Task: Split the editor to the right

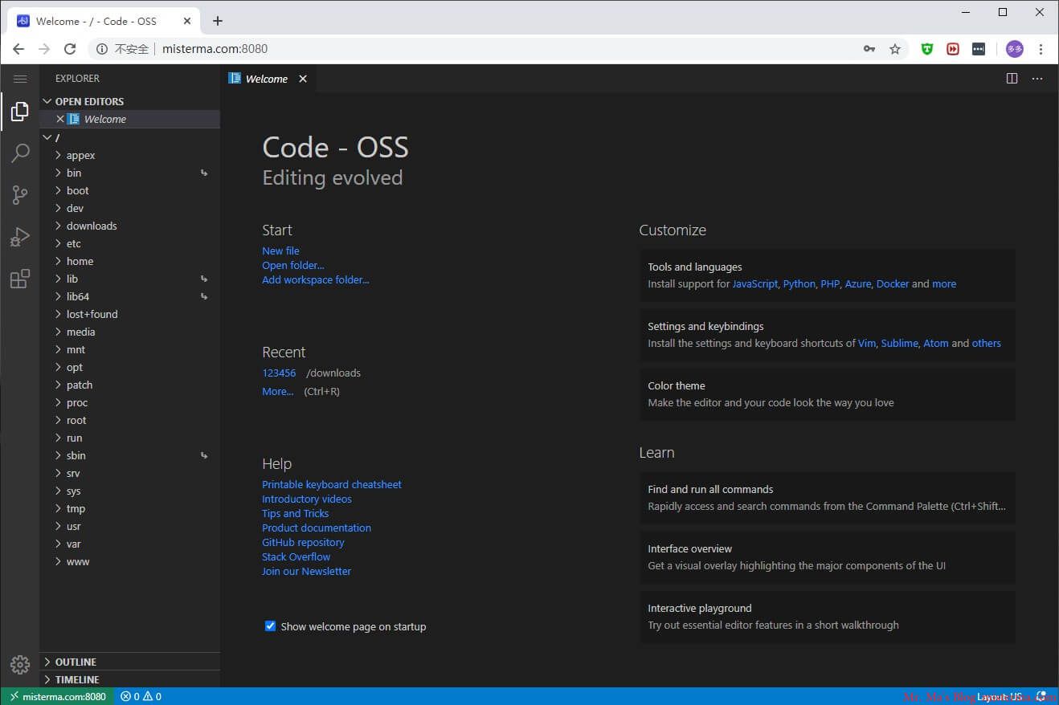Action: (x=1012, y=79)
